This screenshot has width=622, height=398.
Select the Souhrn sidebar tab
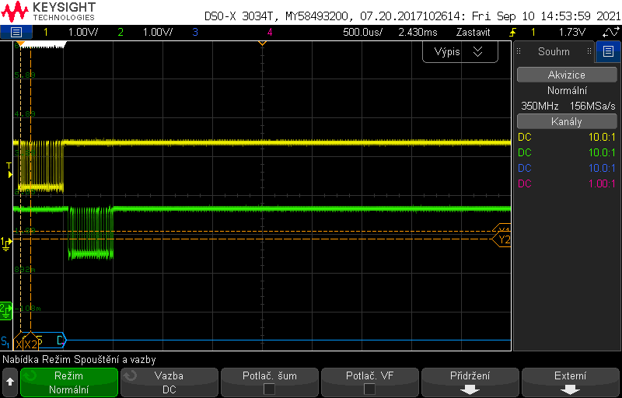[x=554, y=51]
